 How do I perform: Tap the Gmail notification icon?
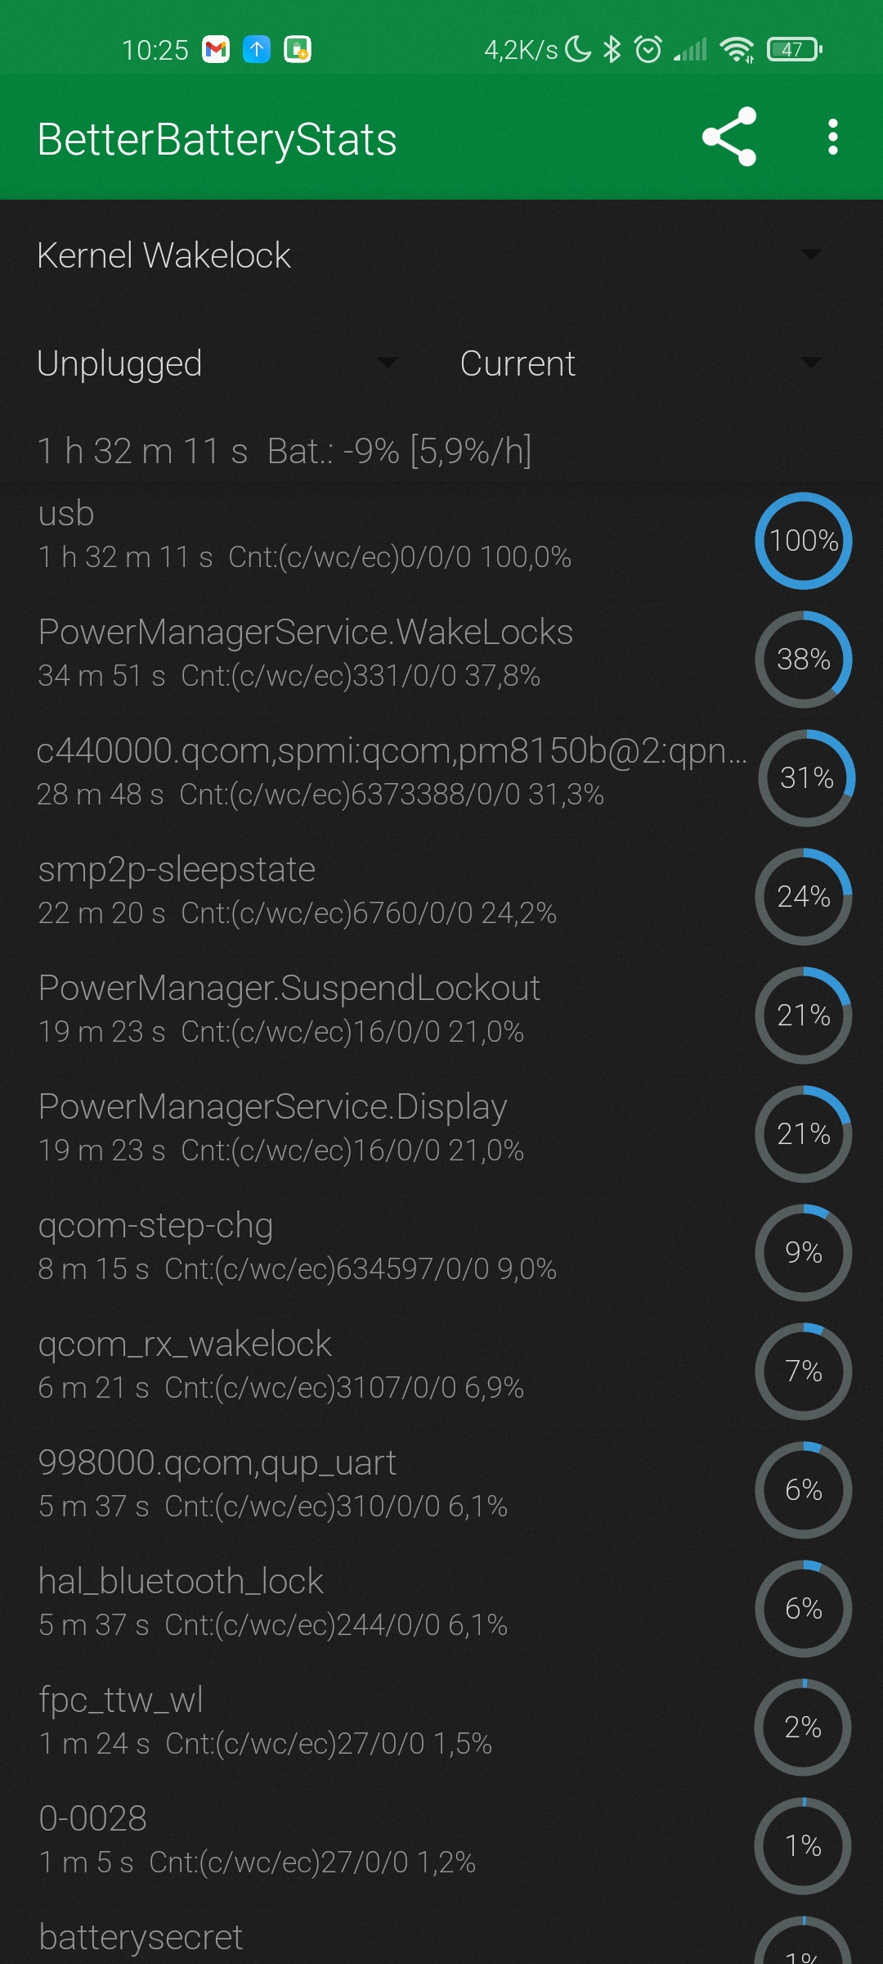click(216, 50)
